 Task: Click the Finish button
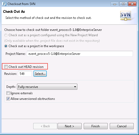coord(96,126)
